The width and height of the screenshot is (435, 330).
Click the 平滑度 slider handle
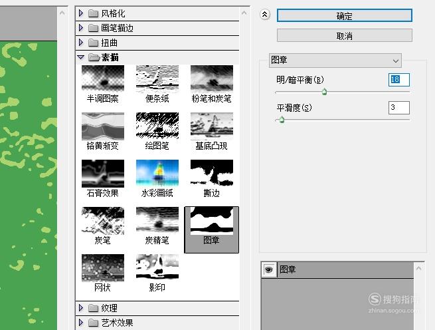pyautogui.click(x=282, y=120)
